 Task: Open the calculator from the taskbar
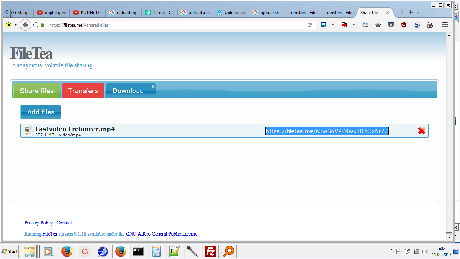pyautogui.click(x=156, y=251)
